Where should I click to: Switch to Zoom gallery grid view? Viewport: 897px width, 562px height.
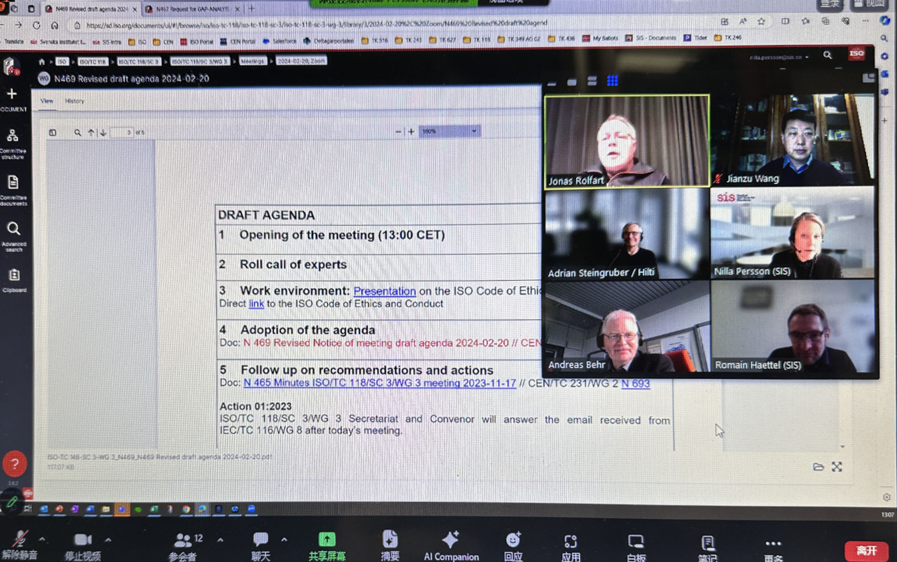[x=612, y=81]
